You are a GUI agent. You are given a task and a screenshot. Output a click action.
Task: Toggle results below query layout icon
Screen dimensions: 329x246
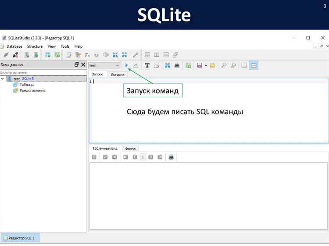(254, 65)
